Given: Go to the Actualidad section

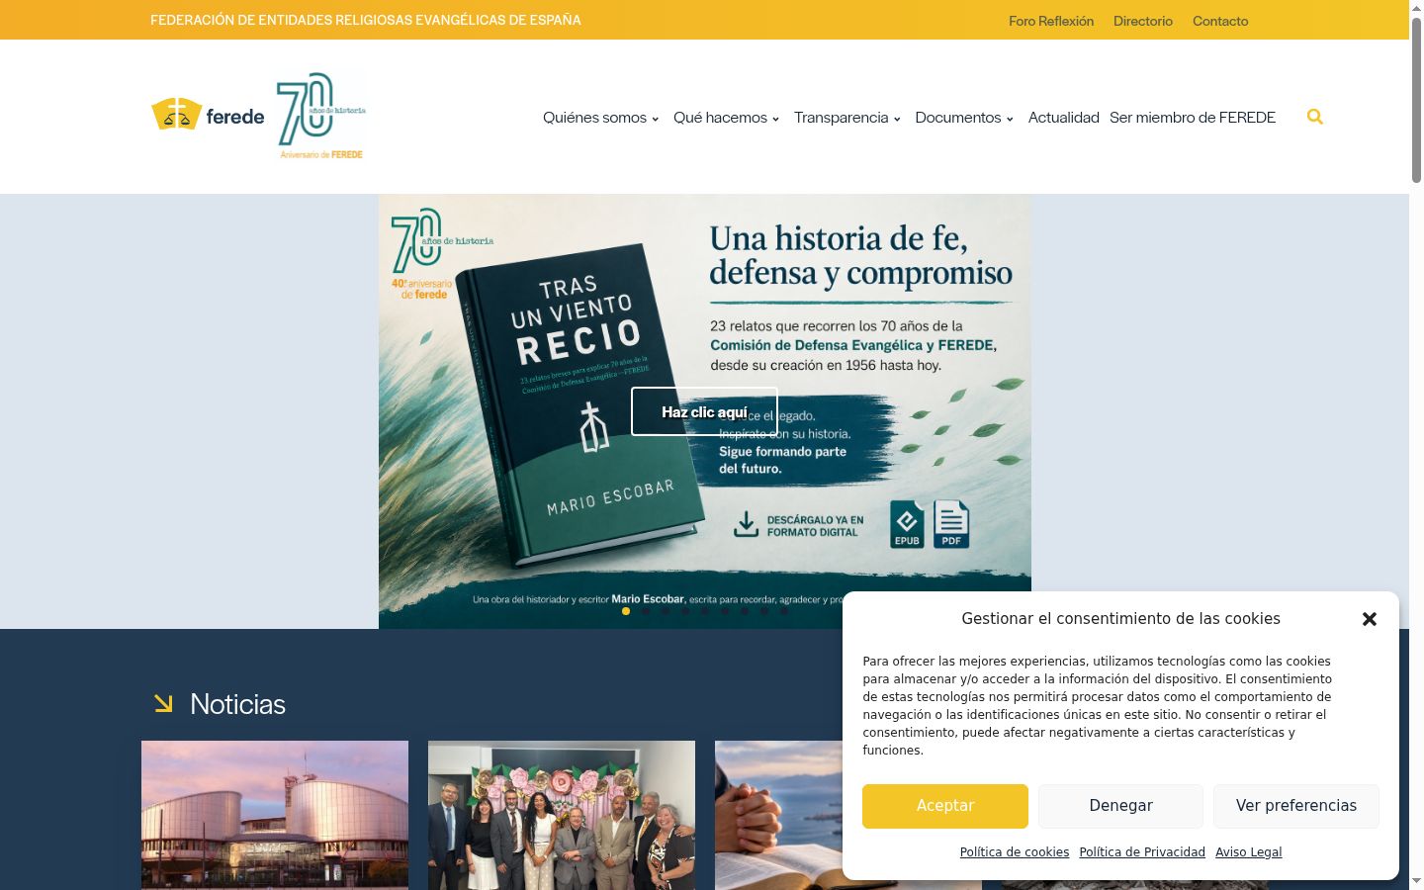Looking at the screenshot, I should pyautogui.click(x=1064, y=118).
